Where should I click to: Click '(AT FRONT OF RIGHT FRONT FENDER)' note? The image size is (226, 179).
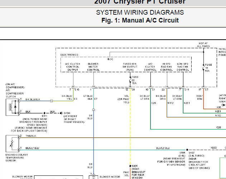click(x=74, y=119)
